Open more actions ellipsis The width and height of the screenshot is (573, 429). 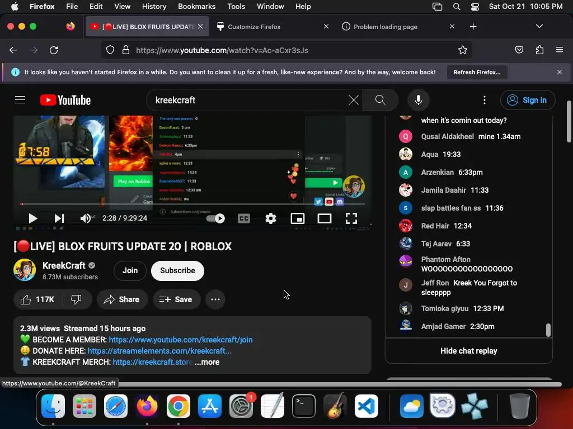pyautogui.click(x=215, y=299)
